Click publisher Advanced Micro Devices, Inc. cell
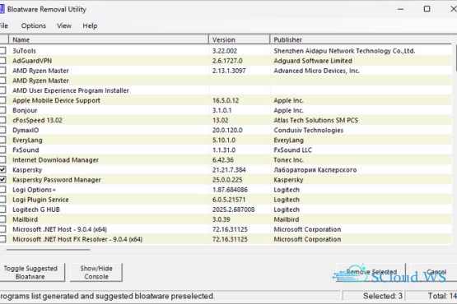457x304 pixels. click(x=316, y=71)
